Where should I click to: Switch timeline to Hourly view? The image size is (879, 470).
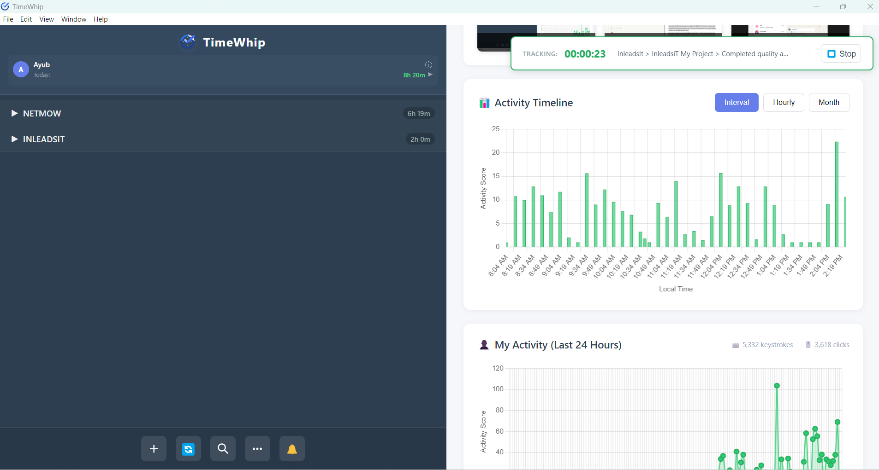coord(784,102)
